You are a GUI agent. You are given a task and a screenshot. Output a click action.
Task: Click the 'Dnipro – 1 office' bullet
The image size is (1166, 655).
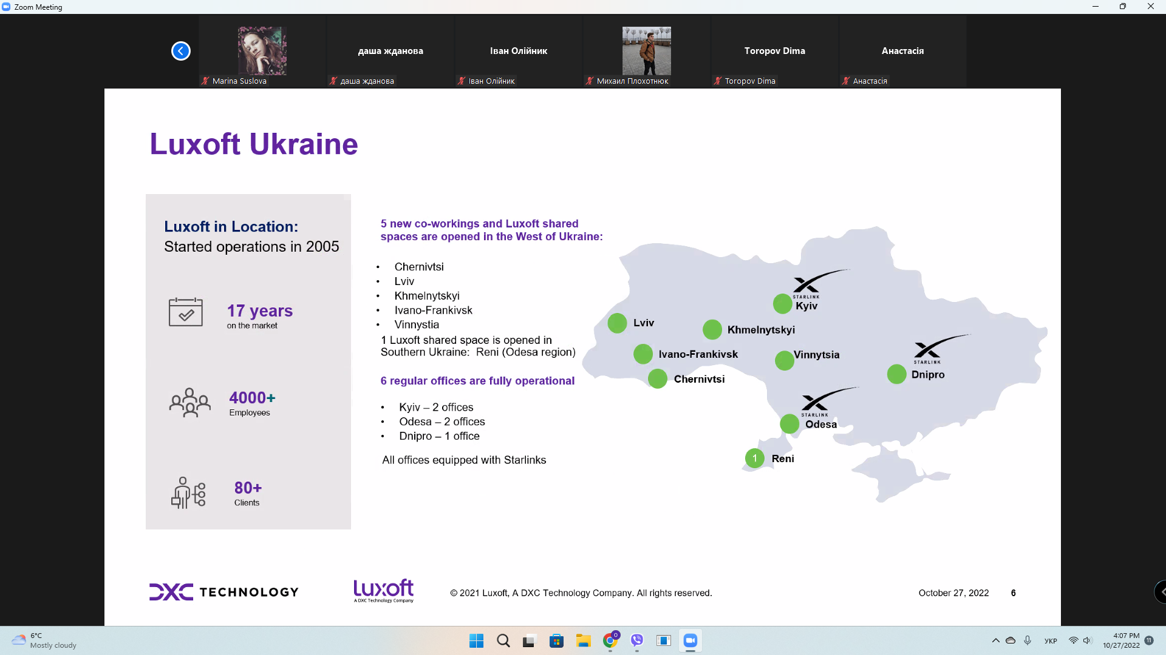[x=439, y=437]
